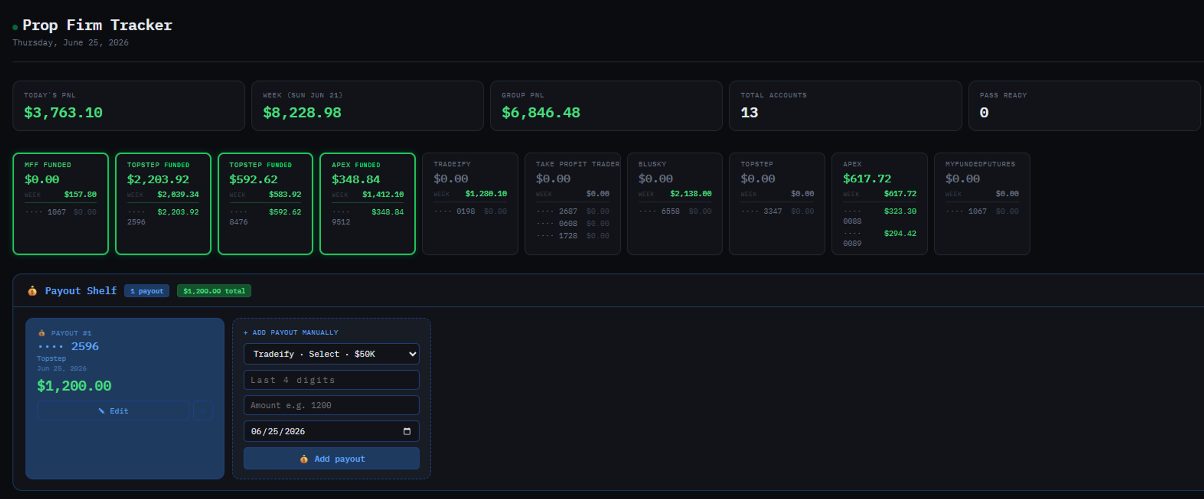The image size is (1204, 499).
Task: Open the Blusky account card
Action: 675,204
